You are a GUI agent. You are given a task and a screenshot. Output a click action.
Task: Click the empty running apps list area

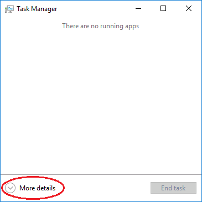pyautogui.click(x=101, y=101)
